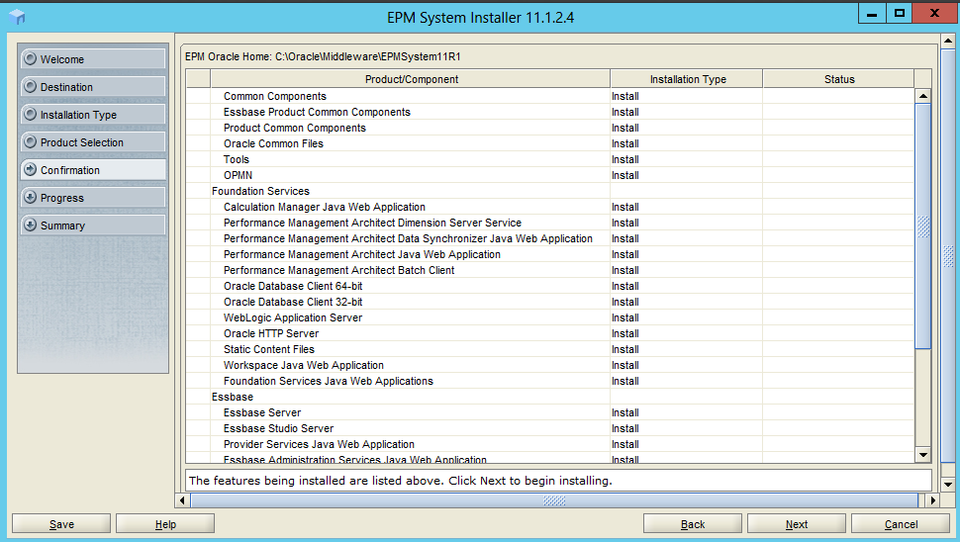Click the Confirmation step arrow icon
Image resolution: width=960 pixels, height=542 pixels.
tap(30, 169)
